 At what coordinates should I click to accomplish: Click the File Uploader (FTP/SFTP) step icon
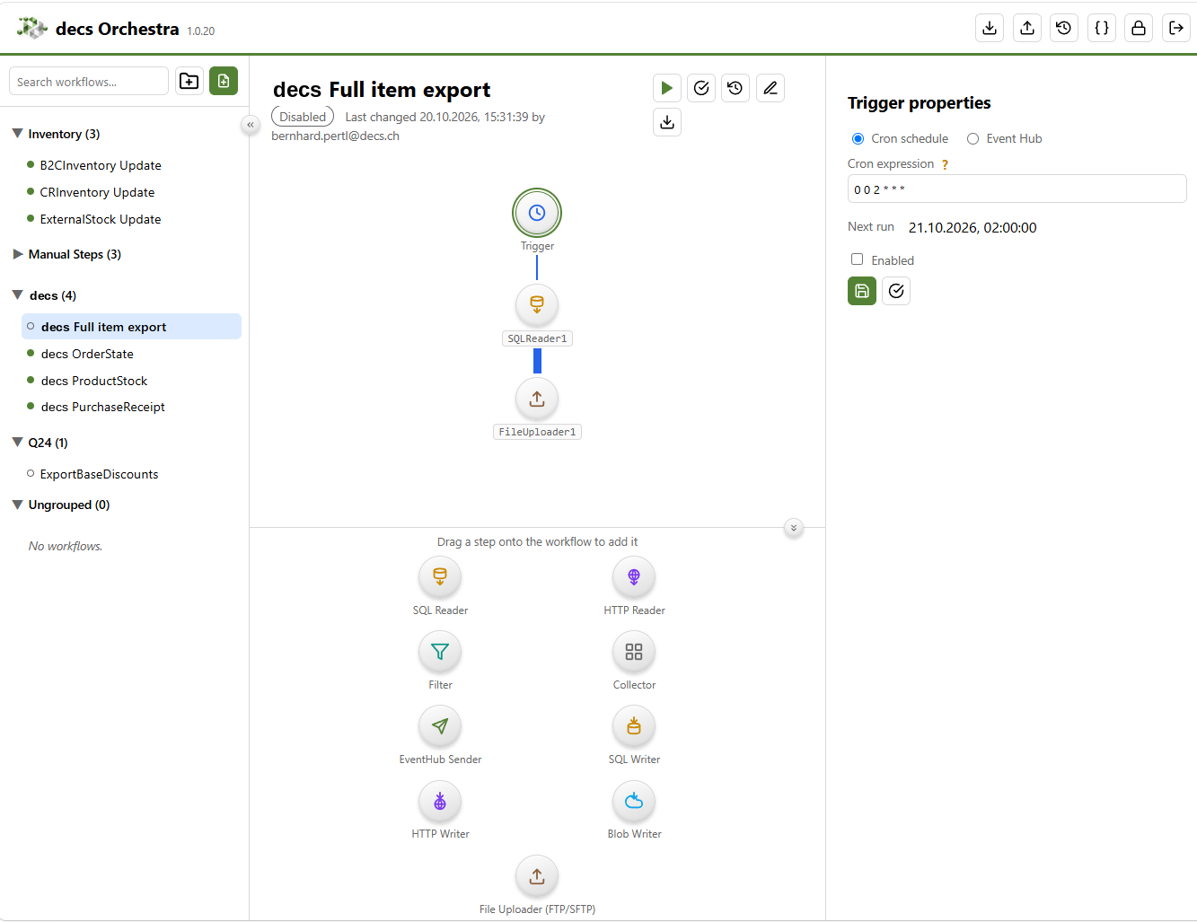point(537,876)
